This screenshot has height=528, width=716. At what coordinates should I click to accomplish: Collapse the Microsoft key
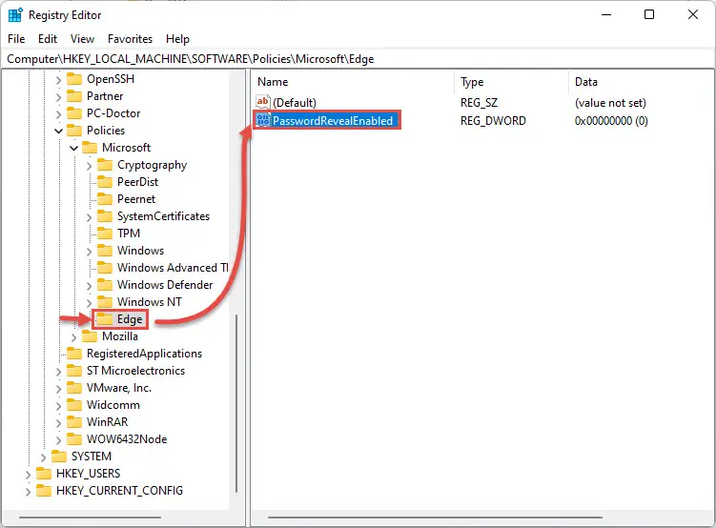73,149
